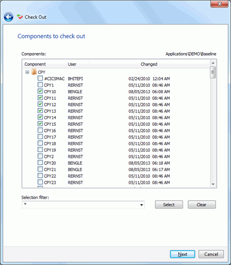Click the Check Out title icon
This screenshot has width=231, height=265.
click(x=20, y=17)
